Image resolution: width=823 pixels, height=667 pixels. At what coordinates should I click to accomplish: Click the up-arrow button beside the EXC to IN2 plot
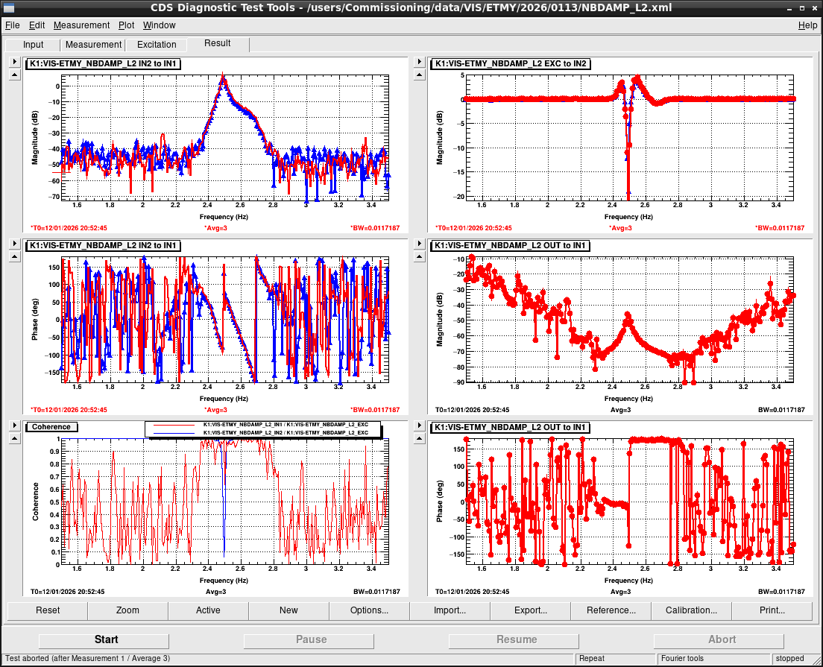tap(420, 75)
